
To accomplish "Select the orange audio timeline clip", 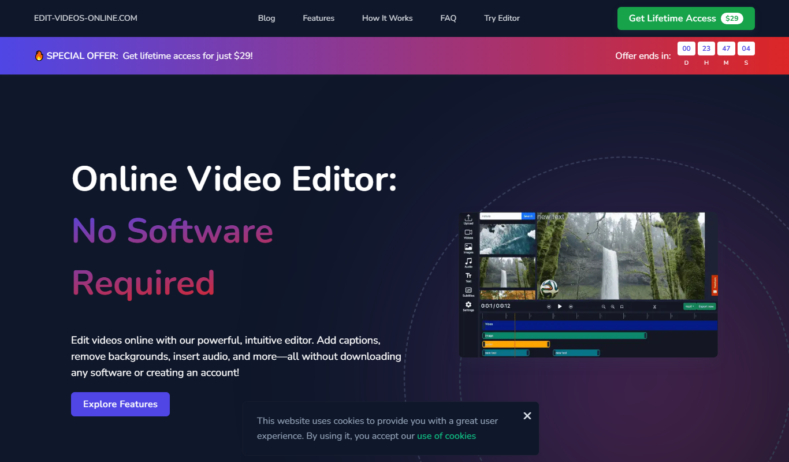I will 516,344.
